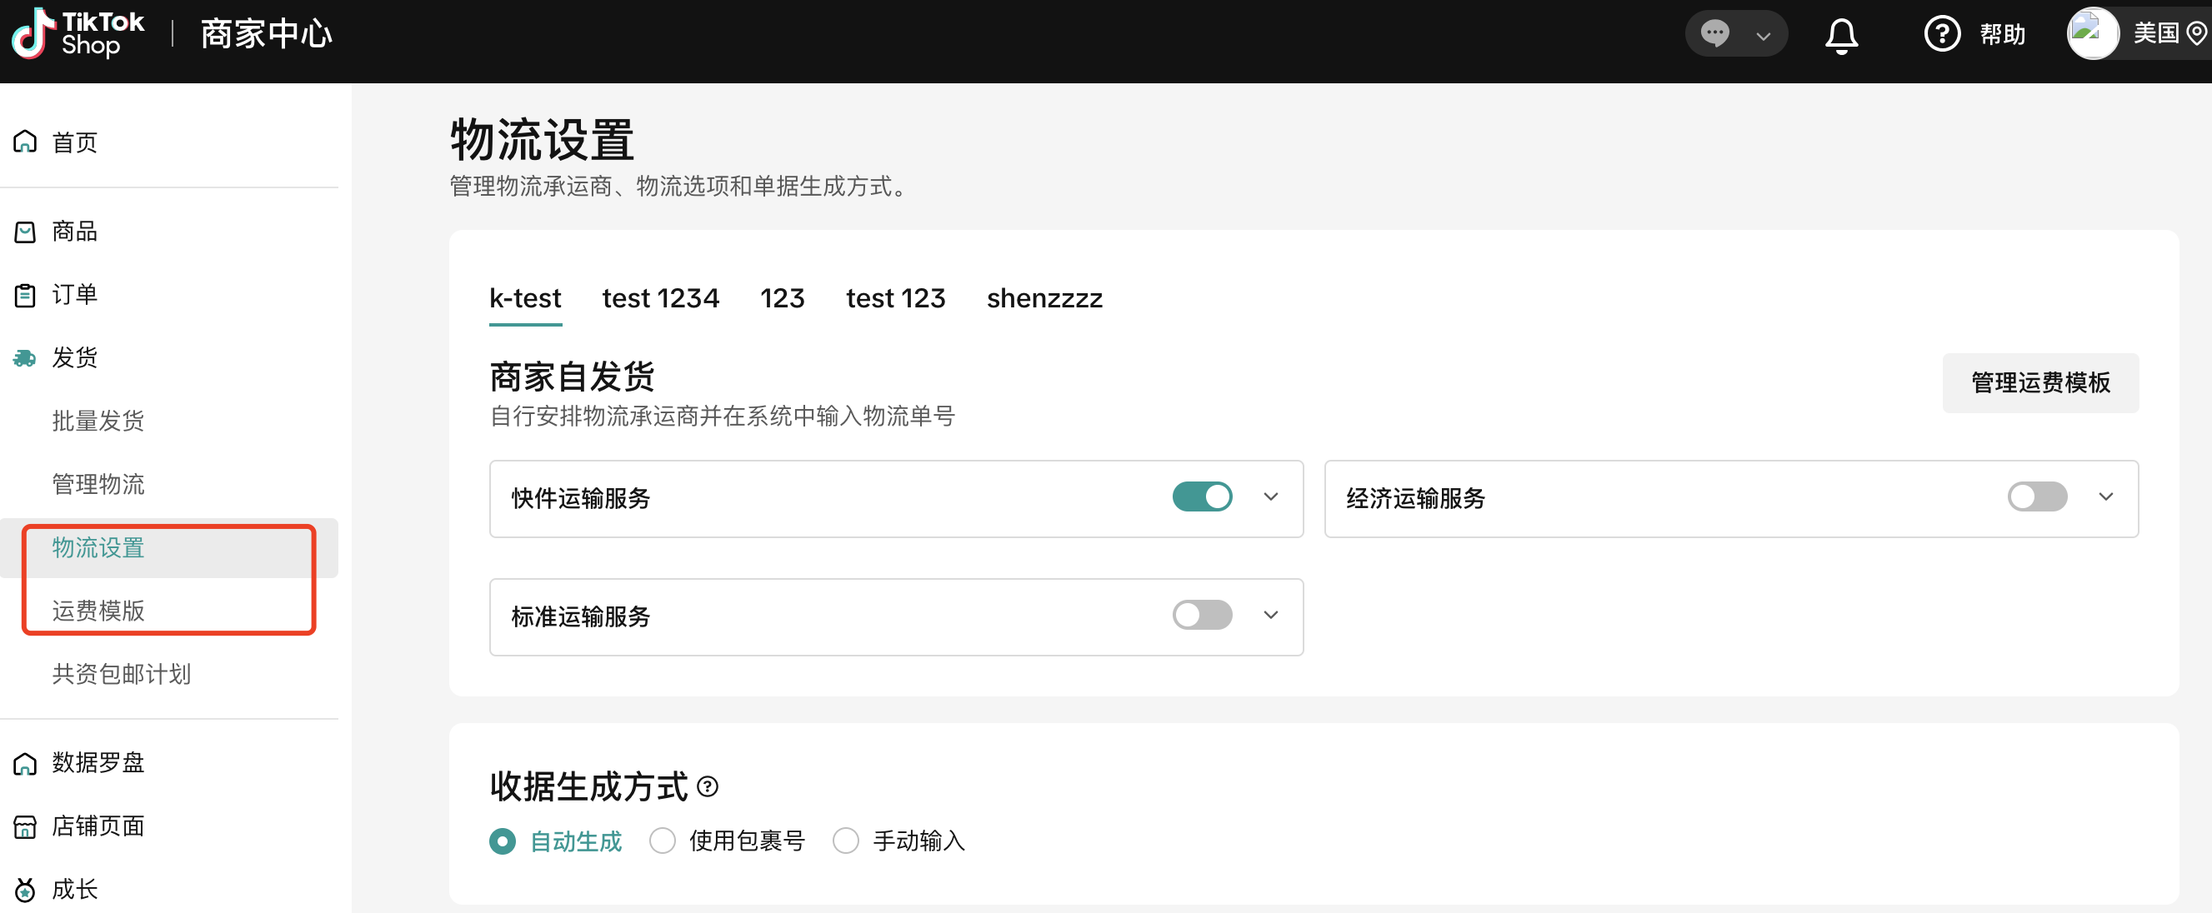The image size is (2212, 913).
Task: Disable 快件运输服务 toggle
Action: (1202, 496)
